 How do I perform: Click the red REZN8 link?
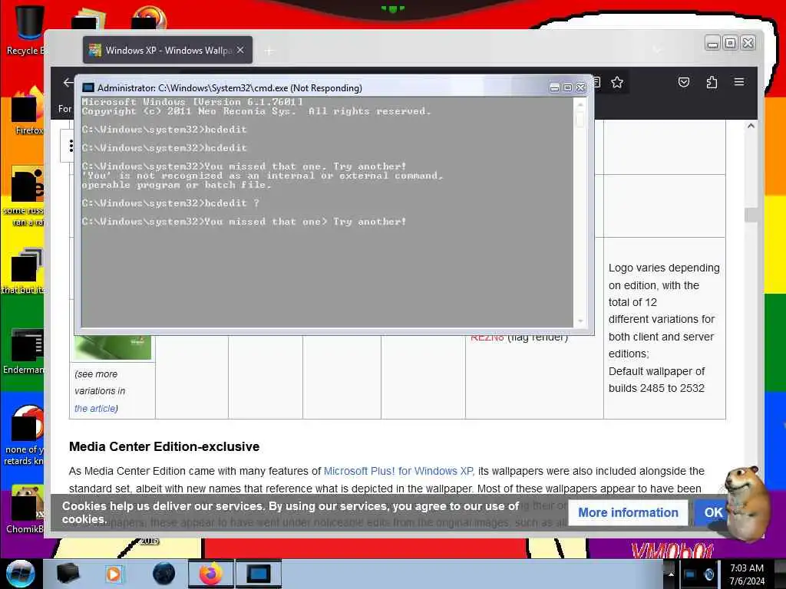(x=487, y=338)
